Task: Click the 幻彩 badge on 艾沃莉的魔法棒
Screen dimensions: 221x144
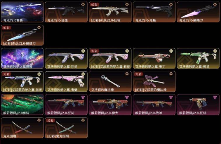Action: pyautogui.click(x=138, y=74)
